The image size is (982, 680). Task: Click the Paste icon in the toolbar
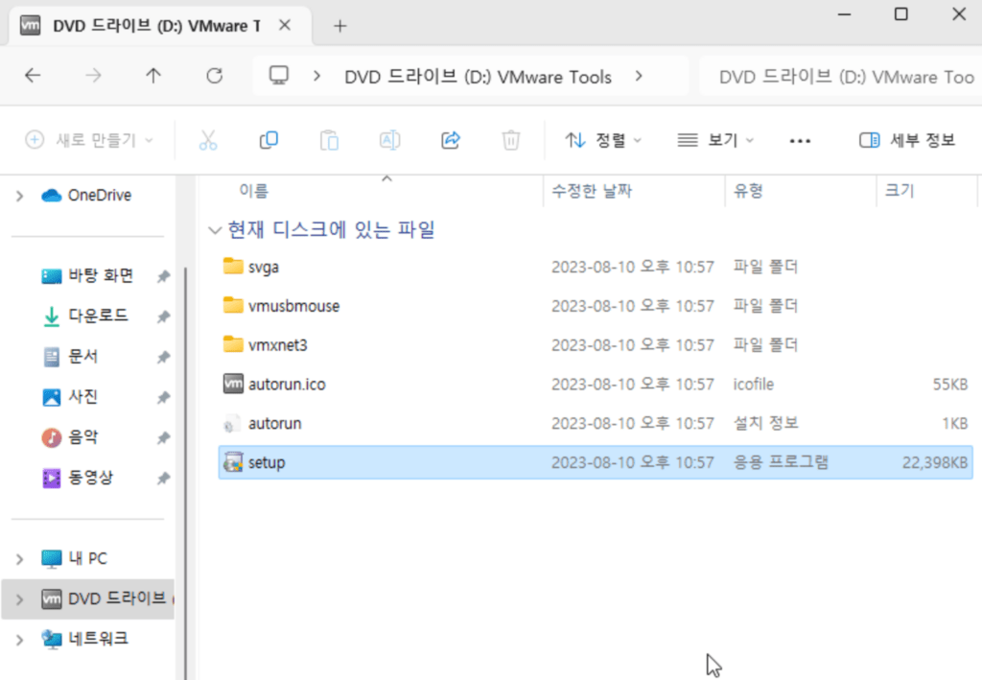[329, 140]
